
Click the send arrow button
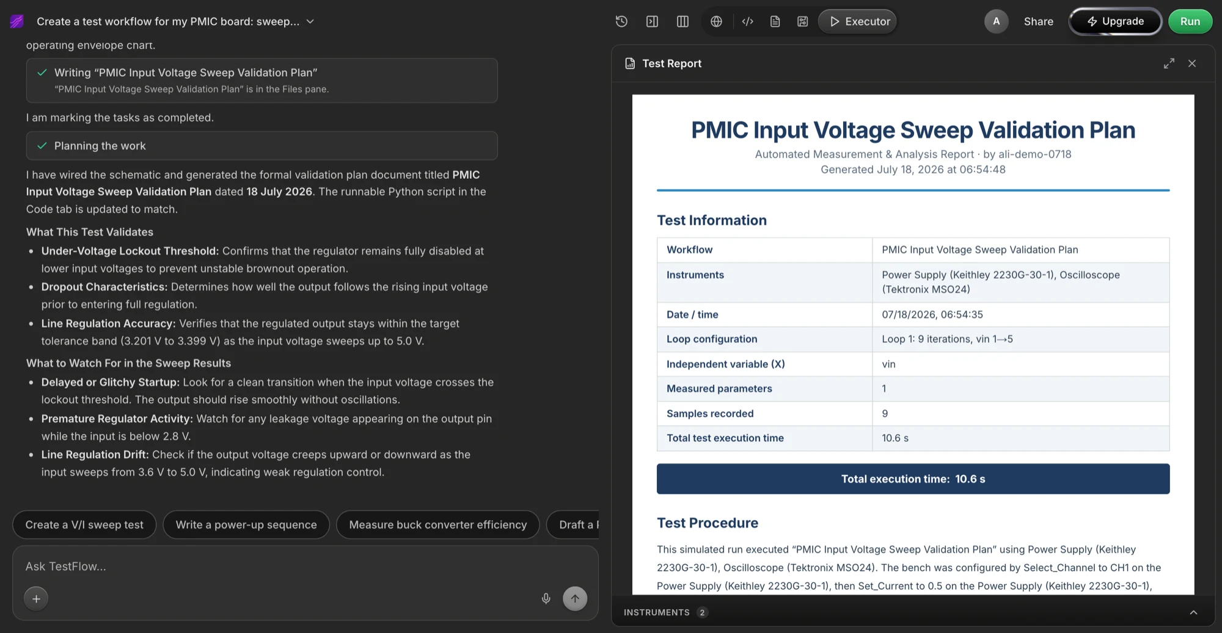[x=575, y=599]
